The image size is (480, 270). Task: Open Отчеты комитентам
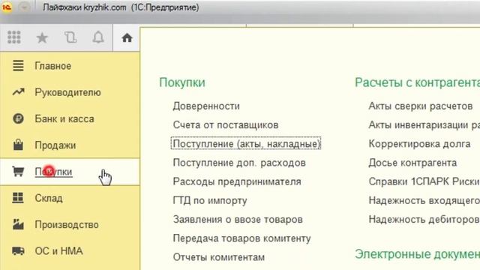(x=219, y=257)
